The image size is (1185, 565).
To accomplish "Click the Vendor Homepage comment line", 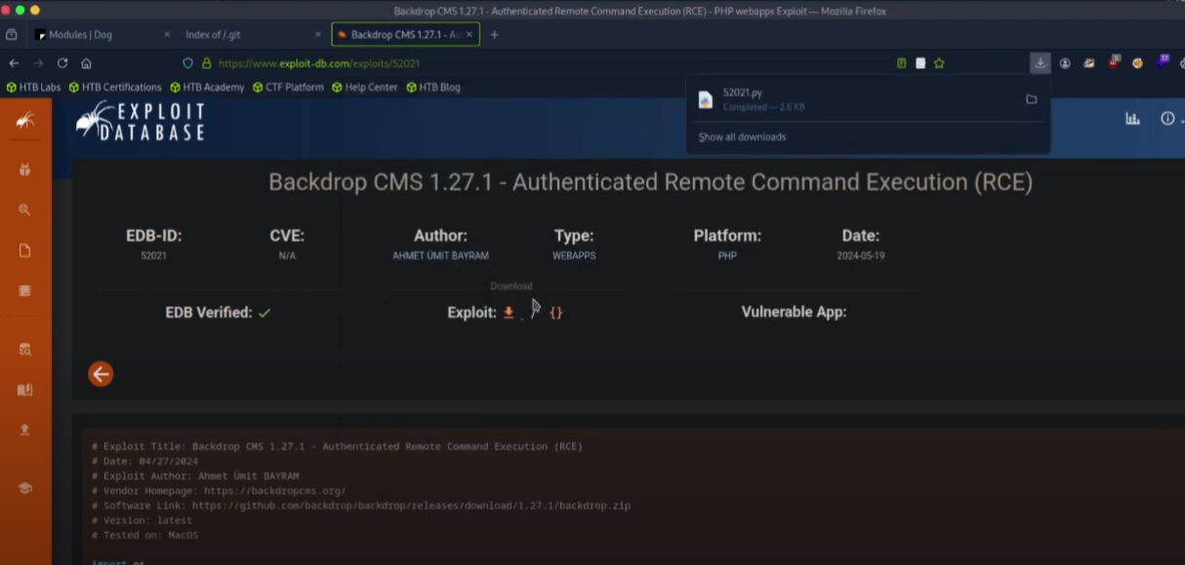I will point(219,491).
